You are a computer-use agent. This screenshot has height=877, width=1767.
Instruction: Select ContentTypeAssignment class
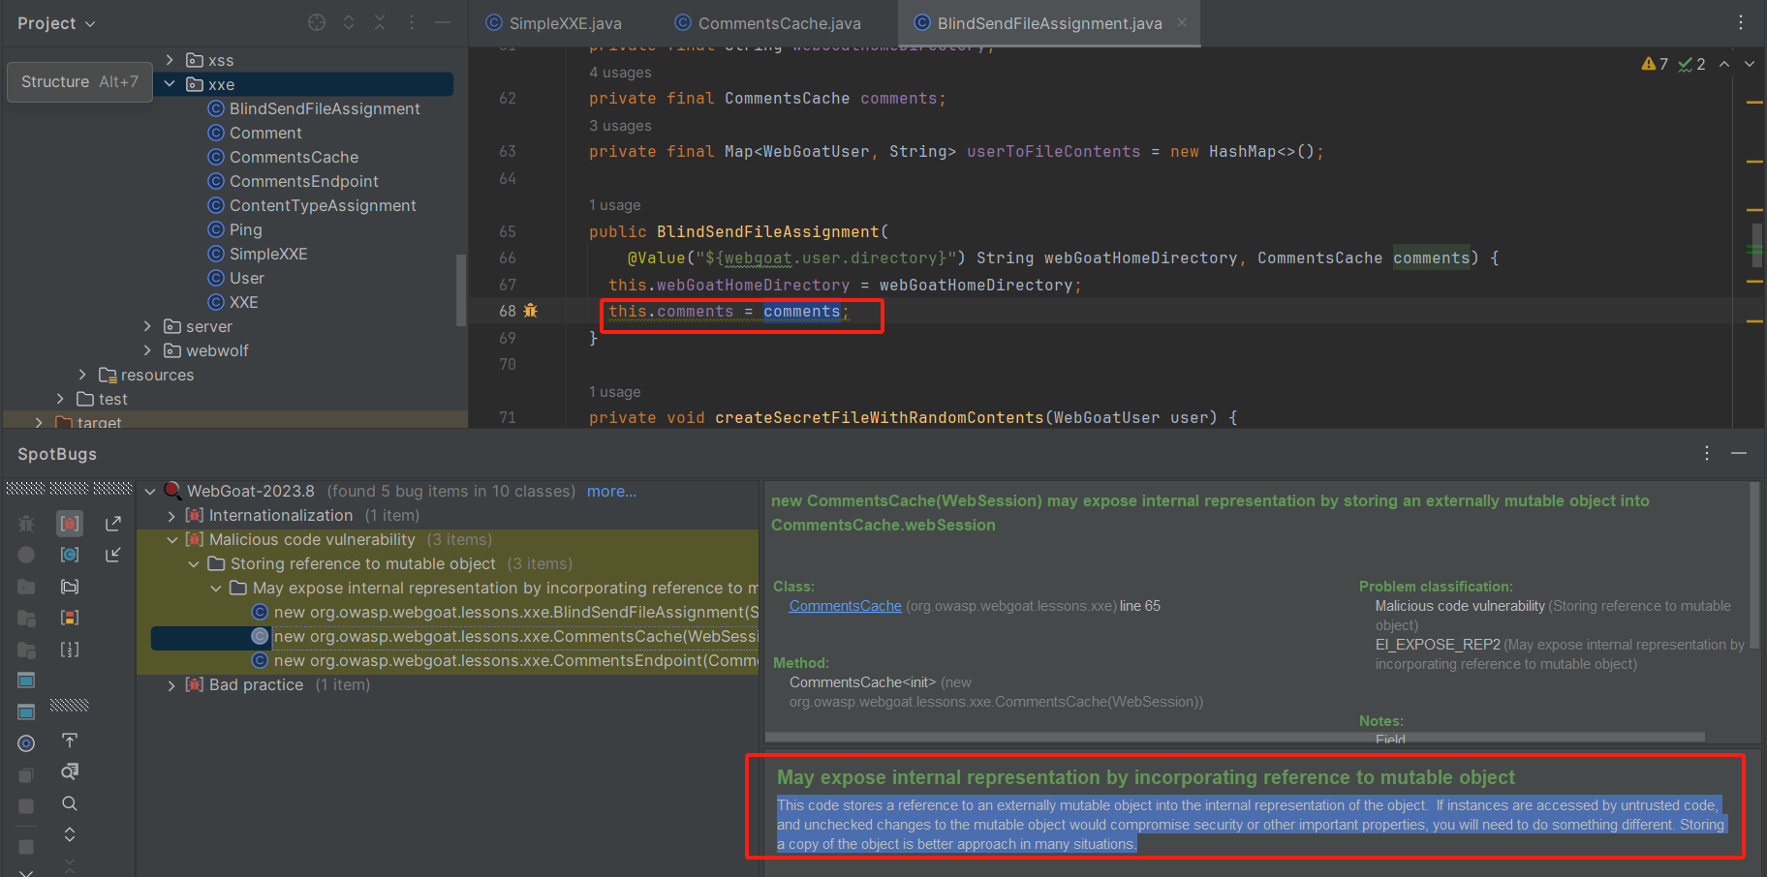click(x=312, y=205)
